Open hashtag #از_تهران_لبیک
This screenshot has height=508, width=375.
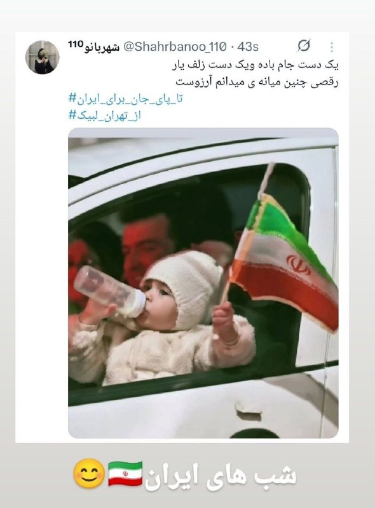pos(105,115)
